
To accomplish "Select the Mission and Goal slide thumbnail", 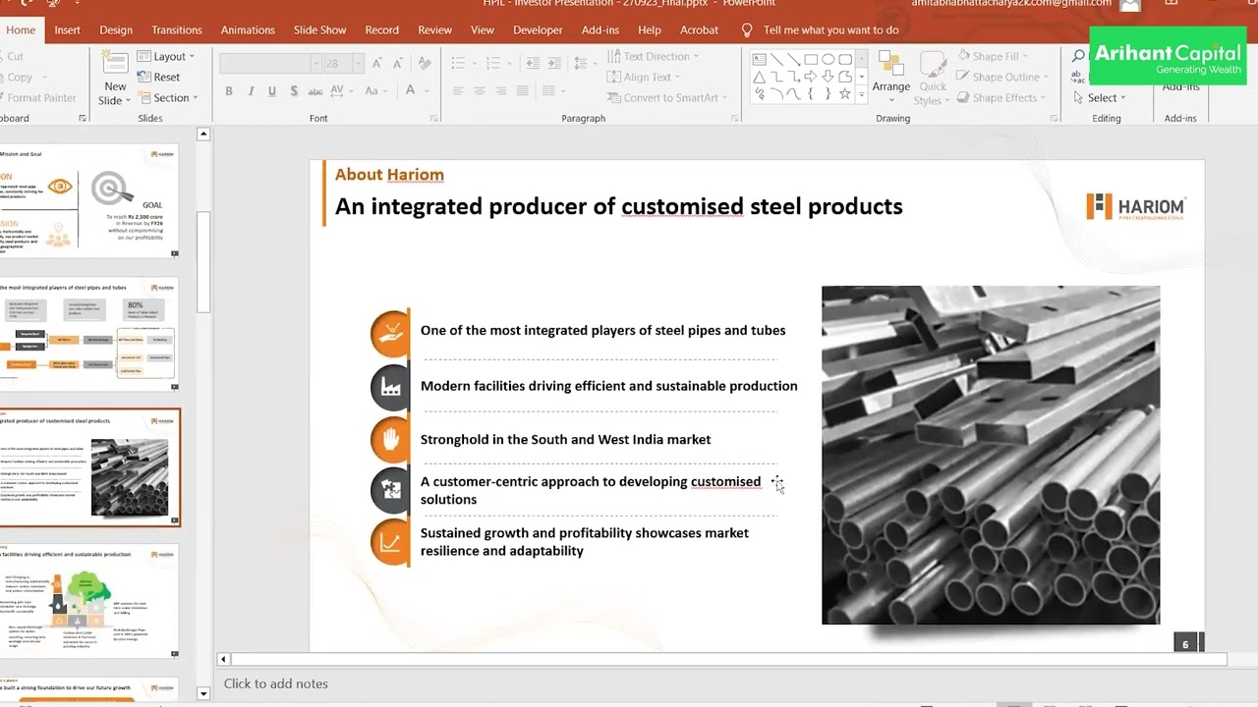I will pyautogui.click(x=90, y=201).
